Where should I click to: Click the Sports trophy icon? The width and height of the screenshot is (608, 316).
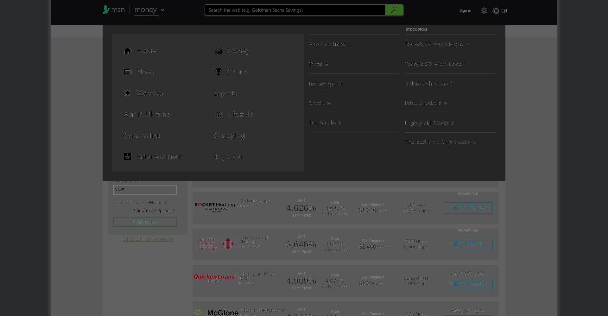(218, 72)
